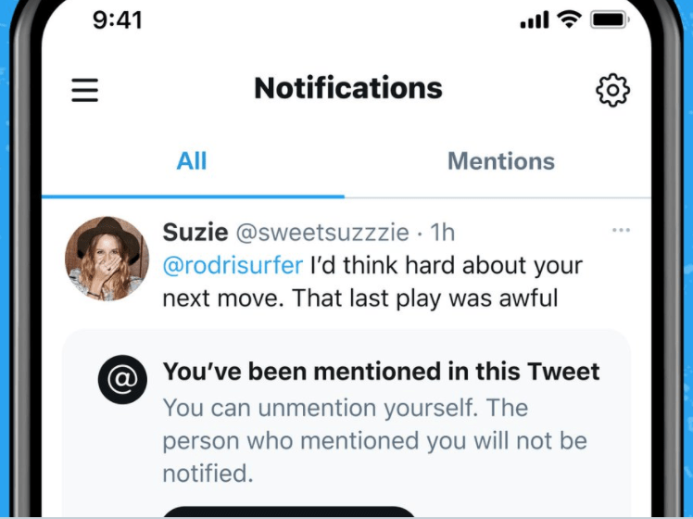Tap the 9:41 clock in status bar
Viewport: 693px width, 519px height.
coord(118,20)
